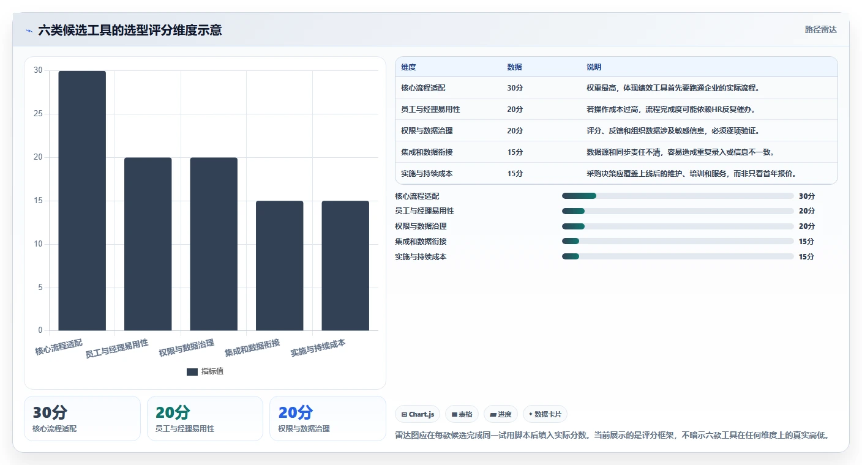The width and height of the screenshot is (862, 465).
Task: Click the y-axis value 15
Action: pyautogui.click(x=38, y=201)
